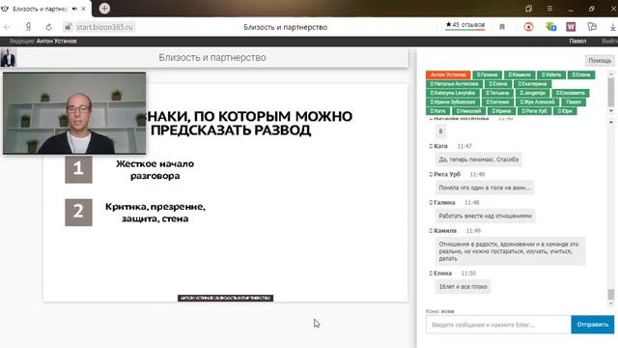Select participant tag Екатерина
Viewport: 618px width, 348px height.
pyautogui.click(x=532, y=84)
